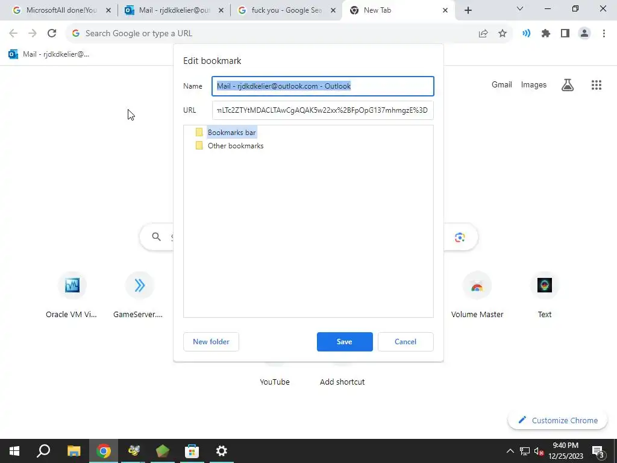Close the Mail Outlook tab

point(221,11)
